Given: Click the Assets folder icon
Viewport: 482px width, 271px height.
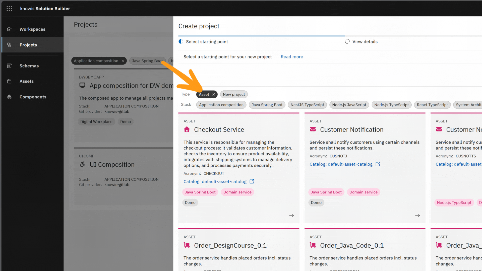Looking at the screenshot, I should [9, 81].
